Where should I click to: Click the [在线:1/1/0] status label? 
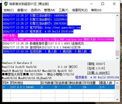coord(96,68)
